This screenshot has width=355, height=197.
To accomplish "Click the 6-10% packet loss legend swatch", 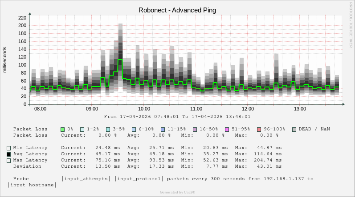I will point(134,129).
